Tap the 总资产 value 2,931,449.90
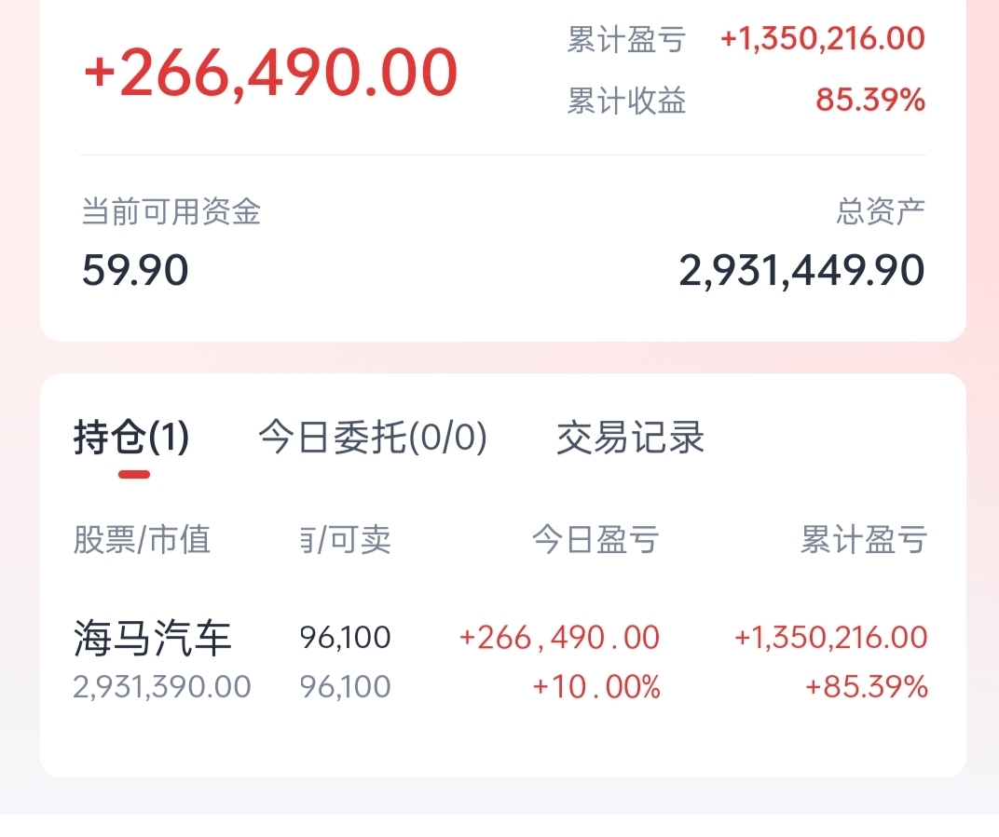This screenshot has width=999, height=837. tap(801, 271)
